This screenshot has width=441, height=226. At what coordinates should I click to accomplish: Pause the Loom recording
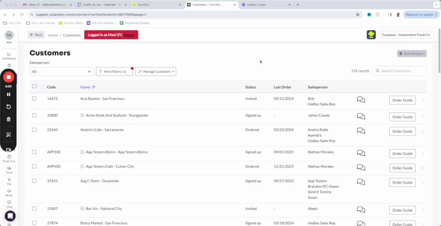[x=8, y=94]
